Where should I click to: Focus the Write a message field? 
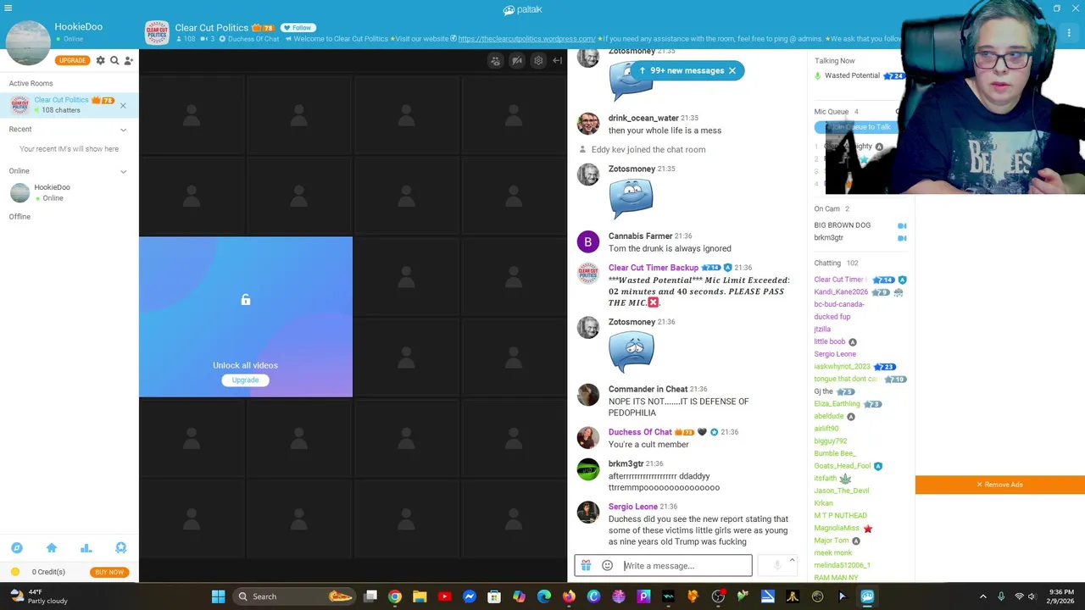click(x=686, y=566)
